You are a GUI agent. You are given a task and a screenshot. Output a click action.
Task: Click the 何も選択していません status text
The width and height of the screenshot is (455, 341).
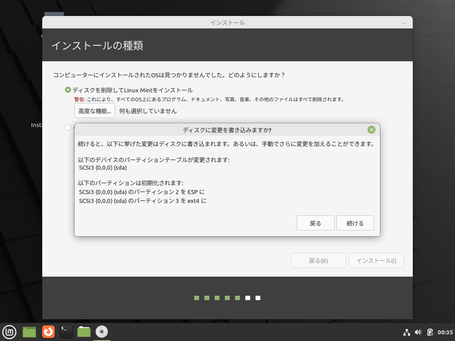point(148,111)
